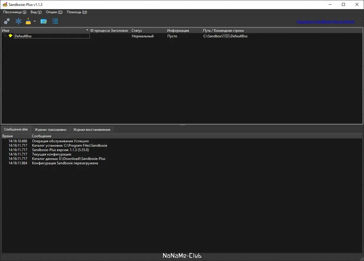Image resolution: width=364 pixels, height=261 pixels.
Task: Open the edit ini file icon
Action: click(x=44, y=21)
